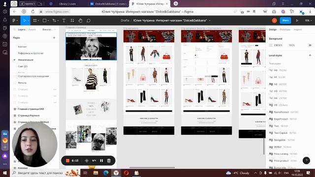
Task: Open the Loom drawing grid tool
Action: [x=87, y=161]
